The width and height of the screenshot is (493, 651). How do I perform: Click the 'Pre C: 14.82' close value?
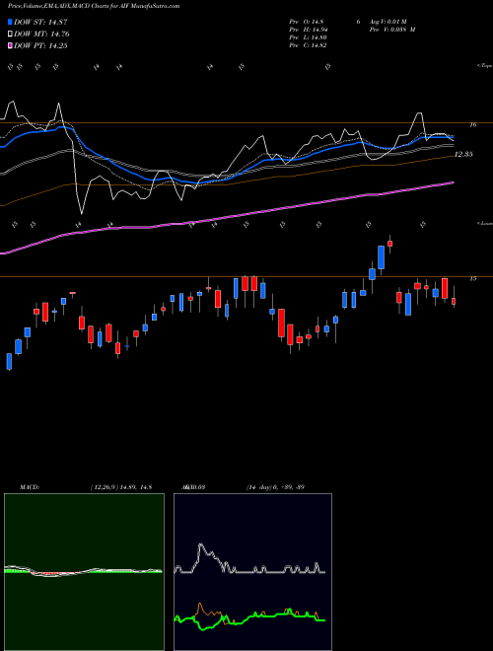coord(308,45)
